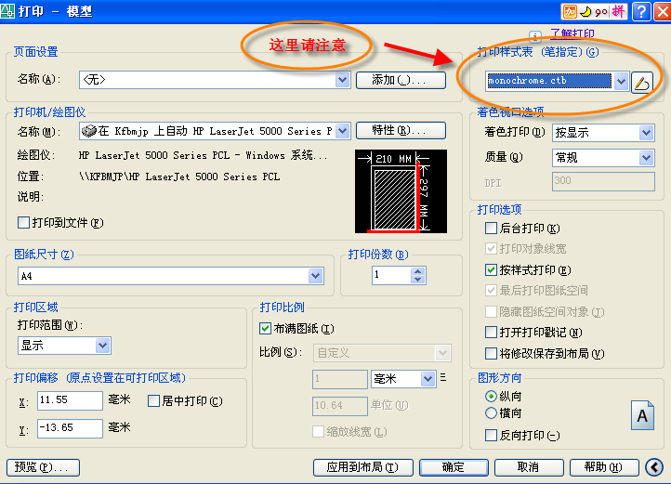Click the scale 10.64 unit field

click(x=340, y=406)
